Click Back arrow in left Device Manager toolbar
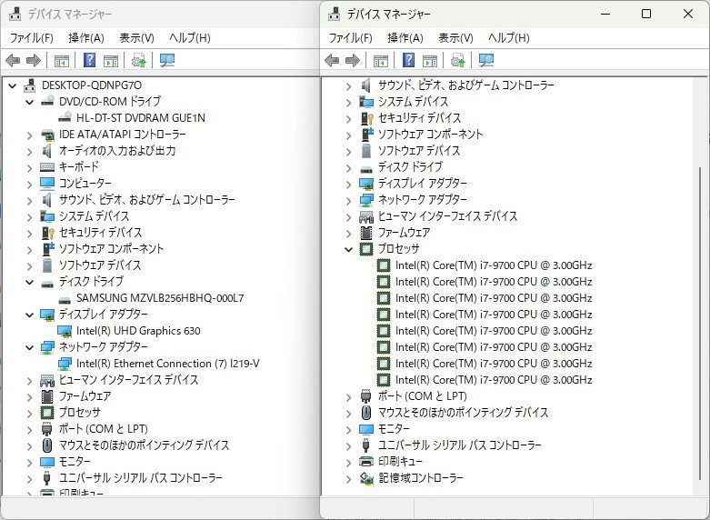Viewport: 710px width, 520px height. coord(13,60)
